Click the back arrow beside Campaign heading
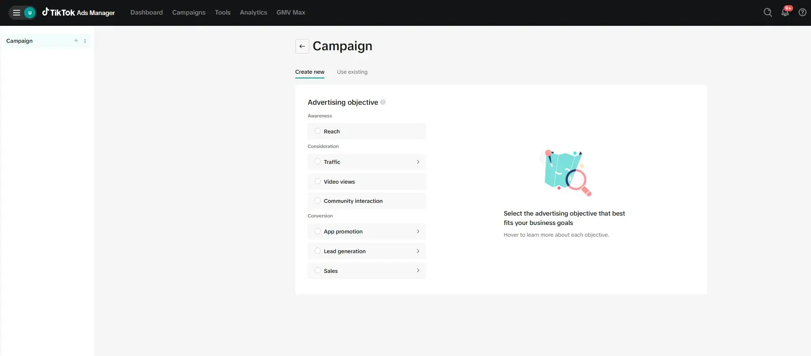 click(302, 46)
